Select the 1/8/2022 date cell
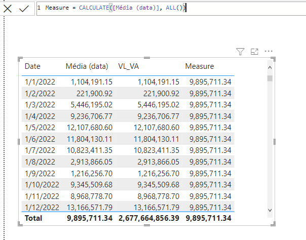 click(40, 162)
